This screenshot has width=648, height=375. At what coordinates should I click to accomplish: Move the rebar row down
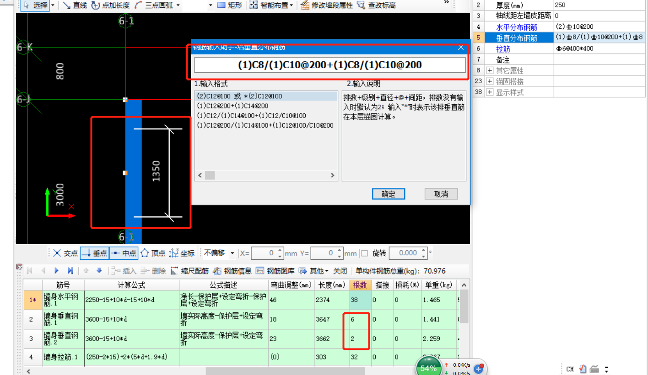[x=99, y=271]
